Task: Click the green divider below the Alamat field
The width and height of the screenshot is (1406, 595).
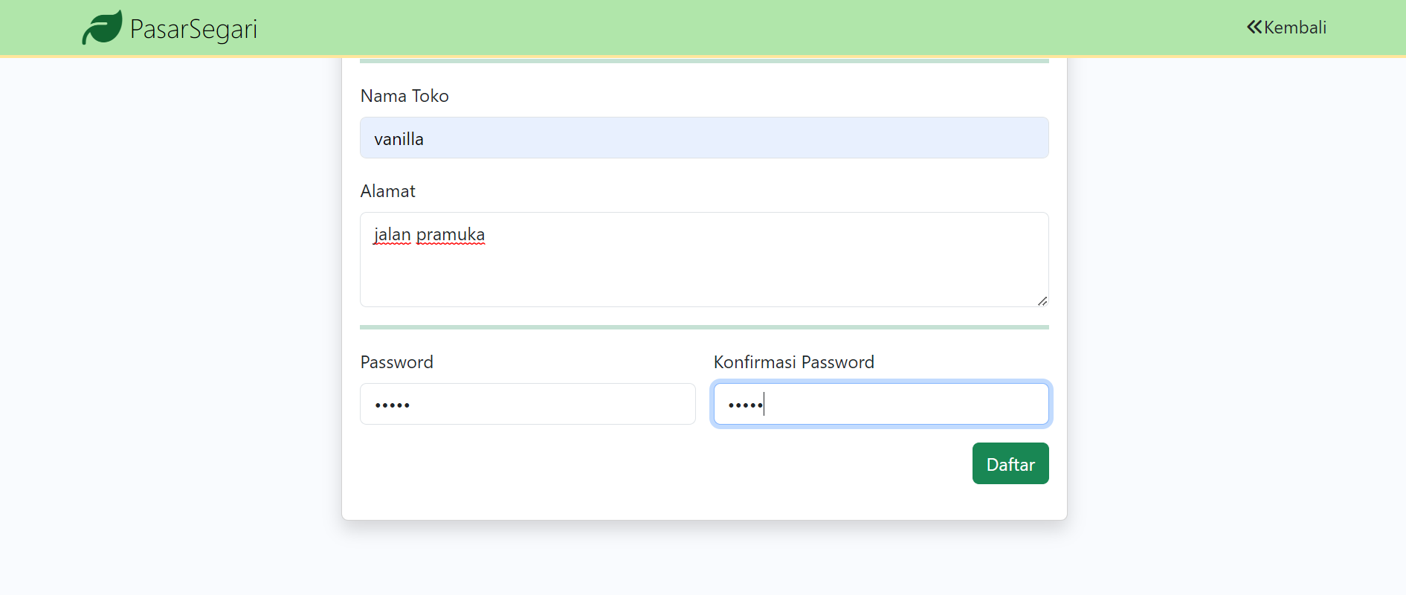Action: pyautogui.click(x=703, y=327)
